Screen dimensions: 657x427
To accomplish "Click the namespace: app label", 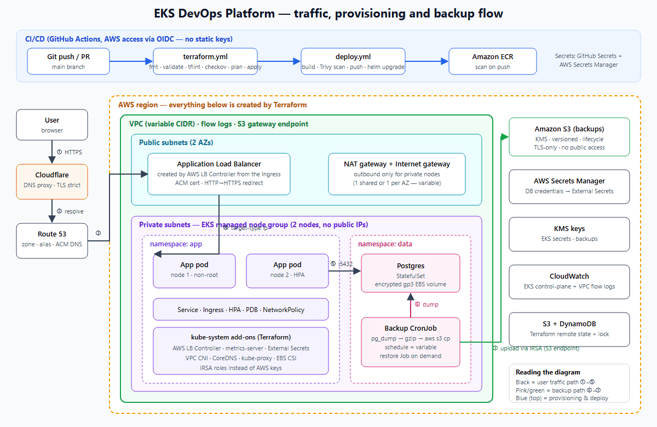I will (176, 244).
